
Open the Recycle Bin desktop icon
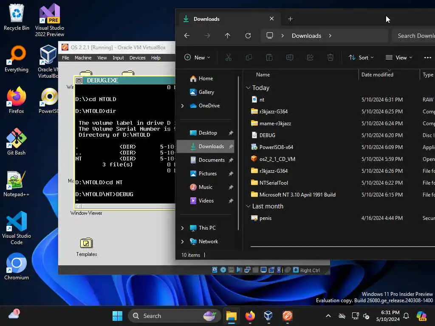(17, 17)
